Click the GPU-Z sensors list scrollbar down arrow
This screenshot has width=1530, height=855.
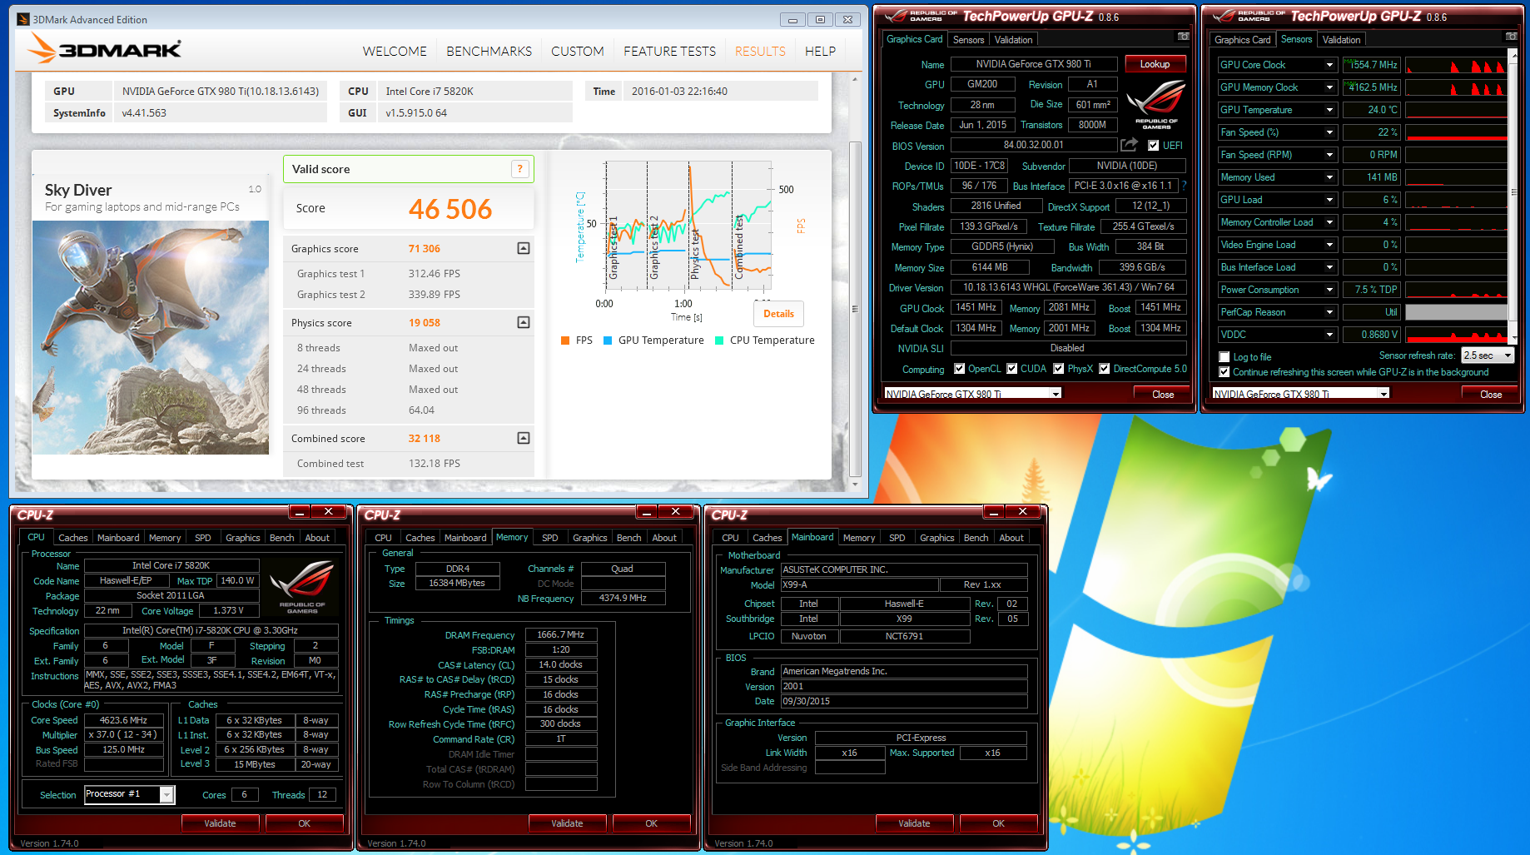[x=1513, y=339]
